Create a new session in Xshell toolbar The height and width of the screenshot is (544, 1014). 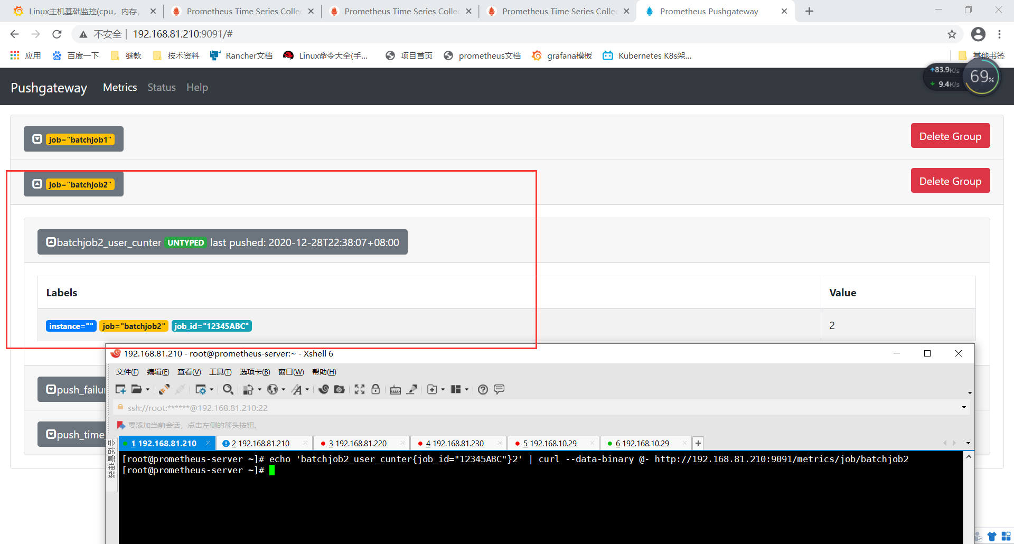120,389
